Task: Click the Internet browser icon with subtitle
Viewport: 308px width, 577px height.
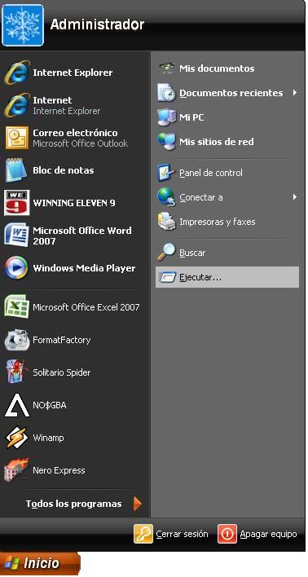Action: (x=17, y=105)
